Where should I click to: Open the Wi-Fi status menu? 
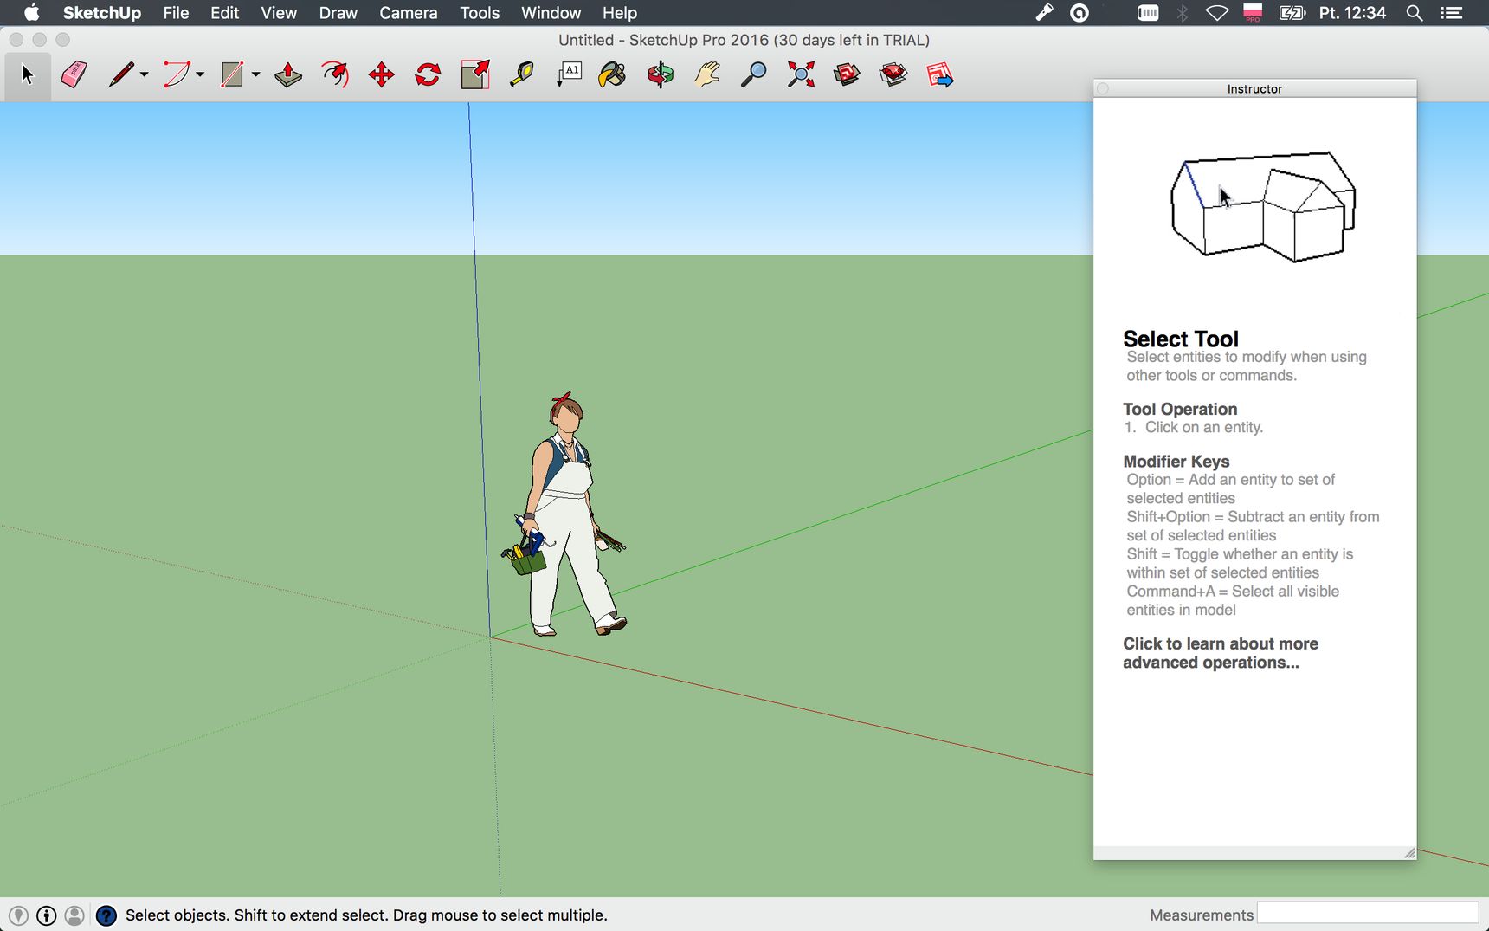1217,13
